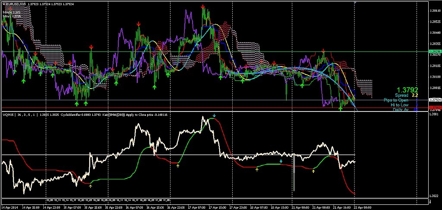This screenshot has width=442, height=210.
Task: Click the cyan down arrow atop indicator peak
Action: (214, 115)
